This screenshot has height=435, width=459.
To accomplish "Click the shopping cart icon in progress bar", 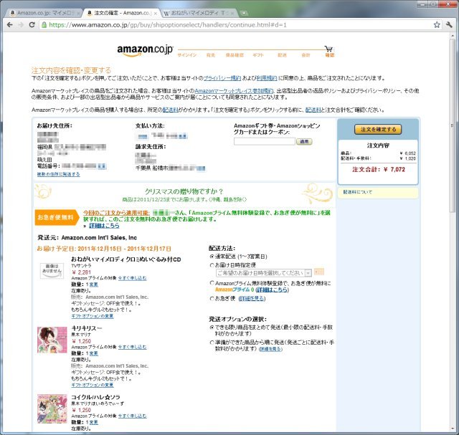I will coord(328,49).
